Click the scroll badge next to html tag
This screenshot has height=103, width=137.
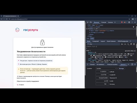click(101, 25)
